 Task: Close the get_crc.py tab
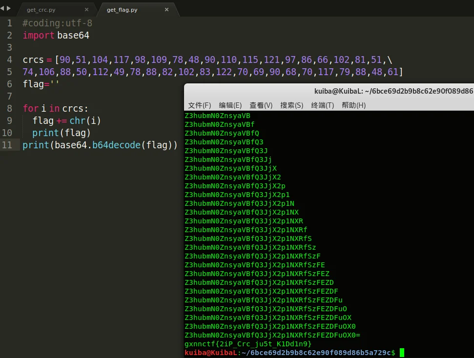[87, 10]
